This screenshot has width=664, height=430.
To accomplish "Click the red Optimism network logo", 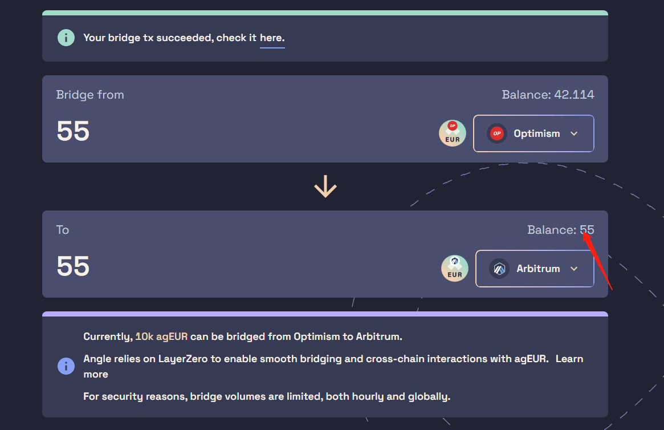I will click(497, 133).
